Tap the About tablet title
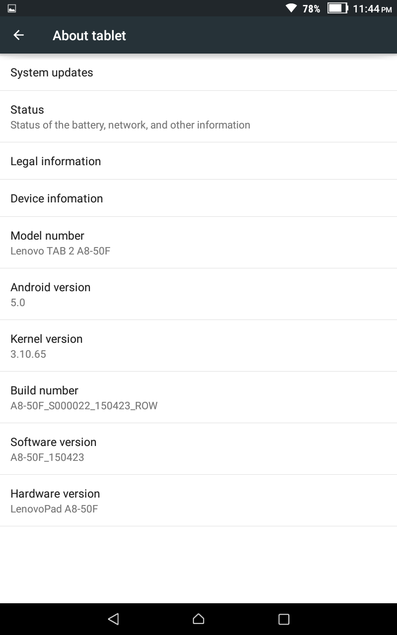 (x=89, y=36)
